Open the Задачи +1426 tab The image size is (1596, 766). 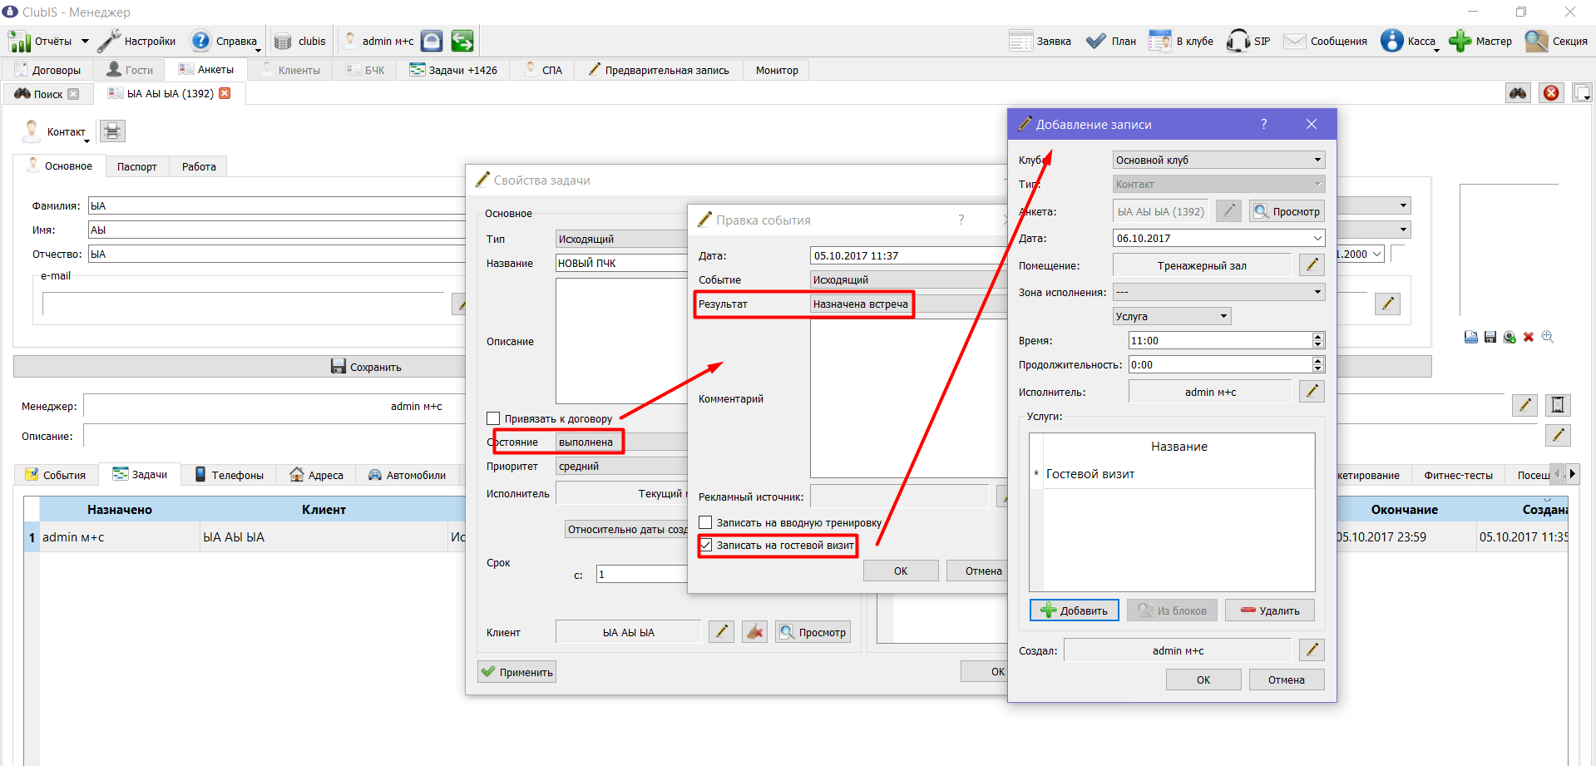click(453, 70)
